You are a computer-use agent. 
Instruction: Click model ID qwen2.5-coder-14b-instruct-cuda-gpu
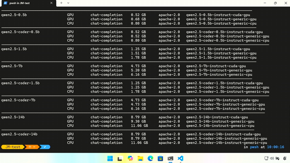[223, 134]
